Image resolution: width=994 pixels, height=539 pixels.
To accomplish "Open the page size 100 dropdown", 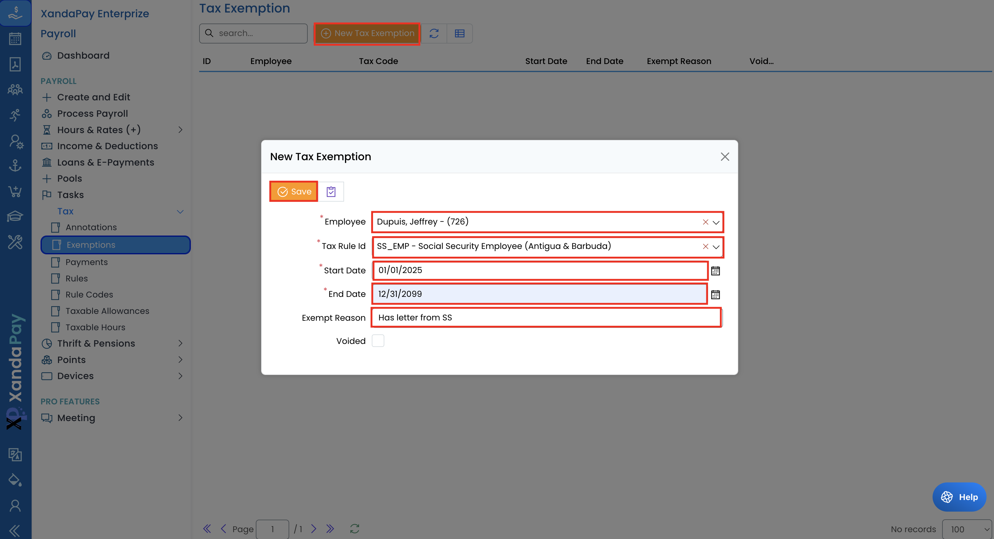I will pos(966,529).
